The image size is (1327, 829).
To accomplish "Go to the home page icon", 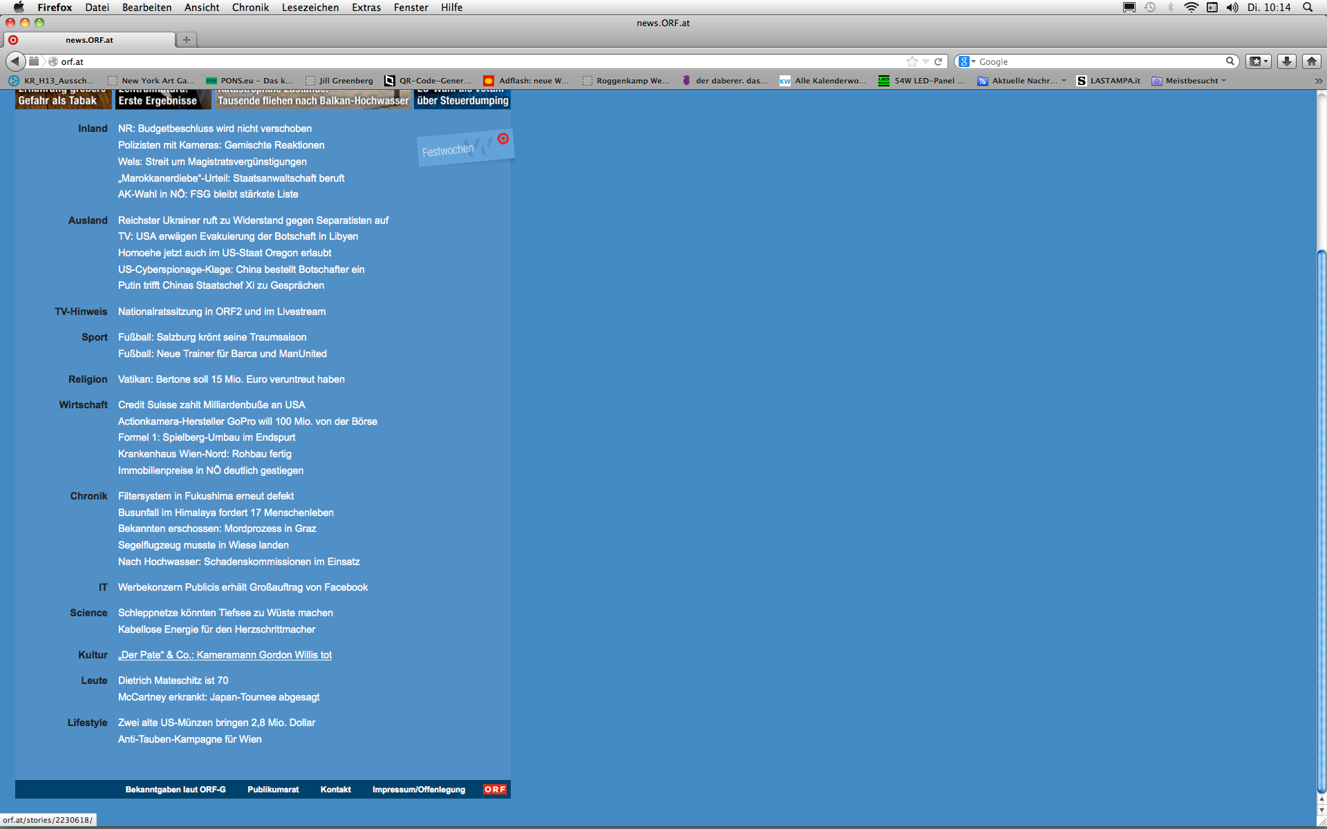I will pos(1311,61).
